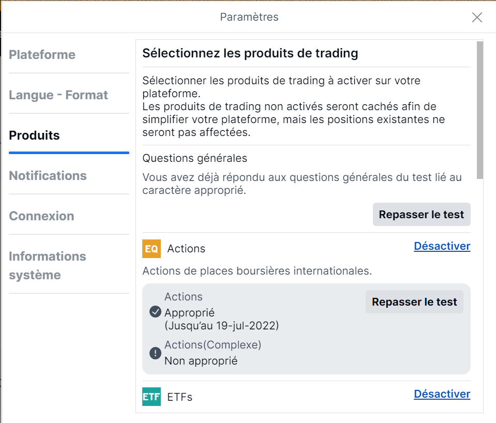Click the green ETF product icon
Screen dimensions: 496x423
pos(152,397)
